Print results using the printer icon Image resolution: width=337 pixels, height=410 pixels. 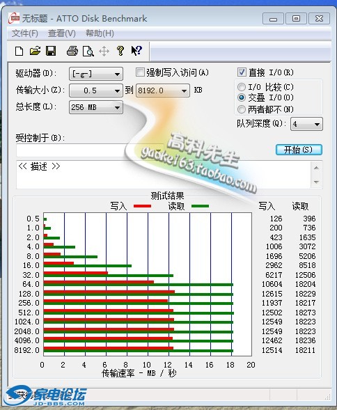click(72, 51)
